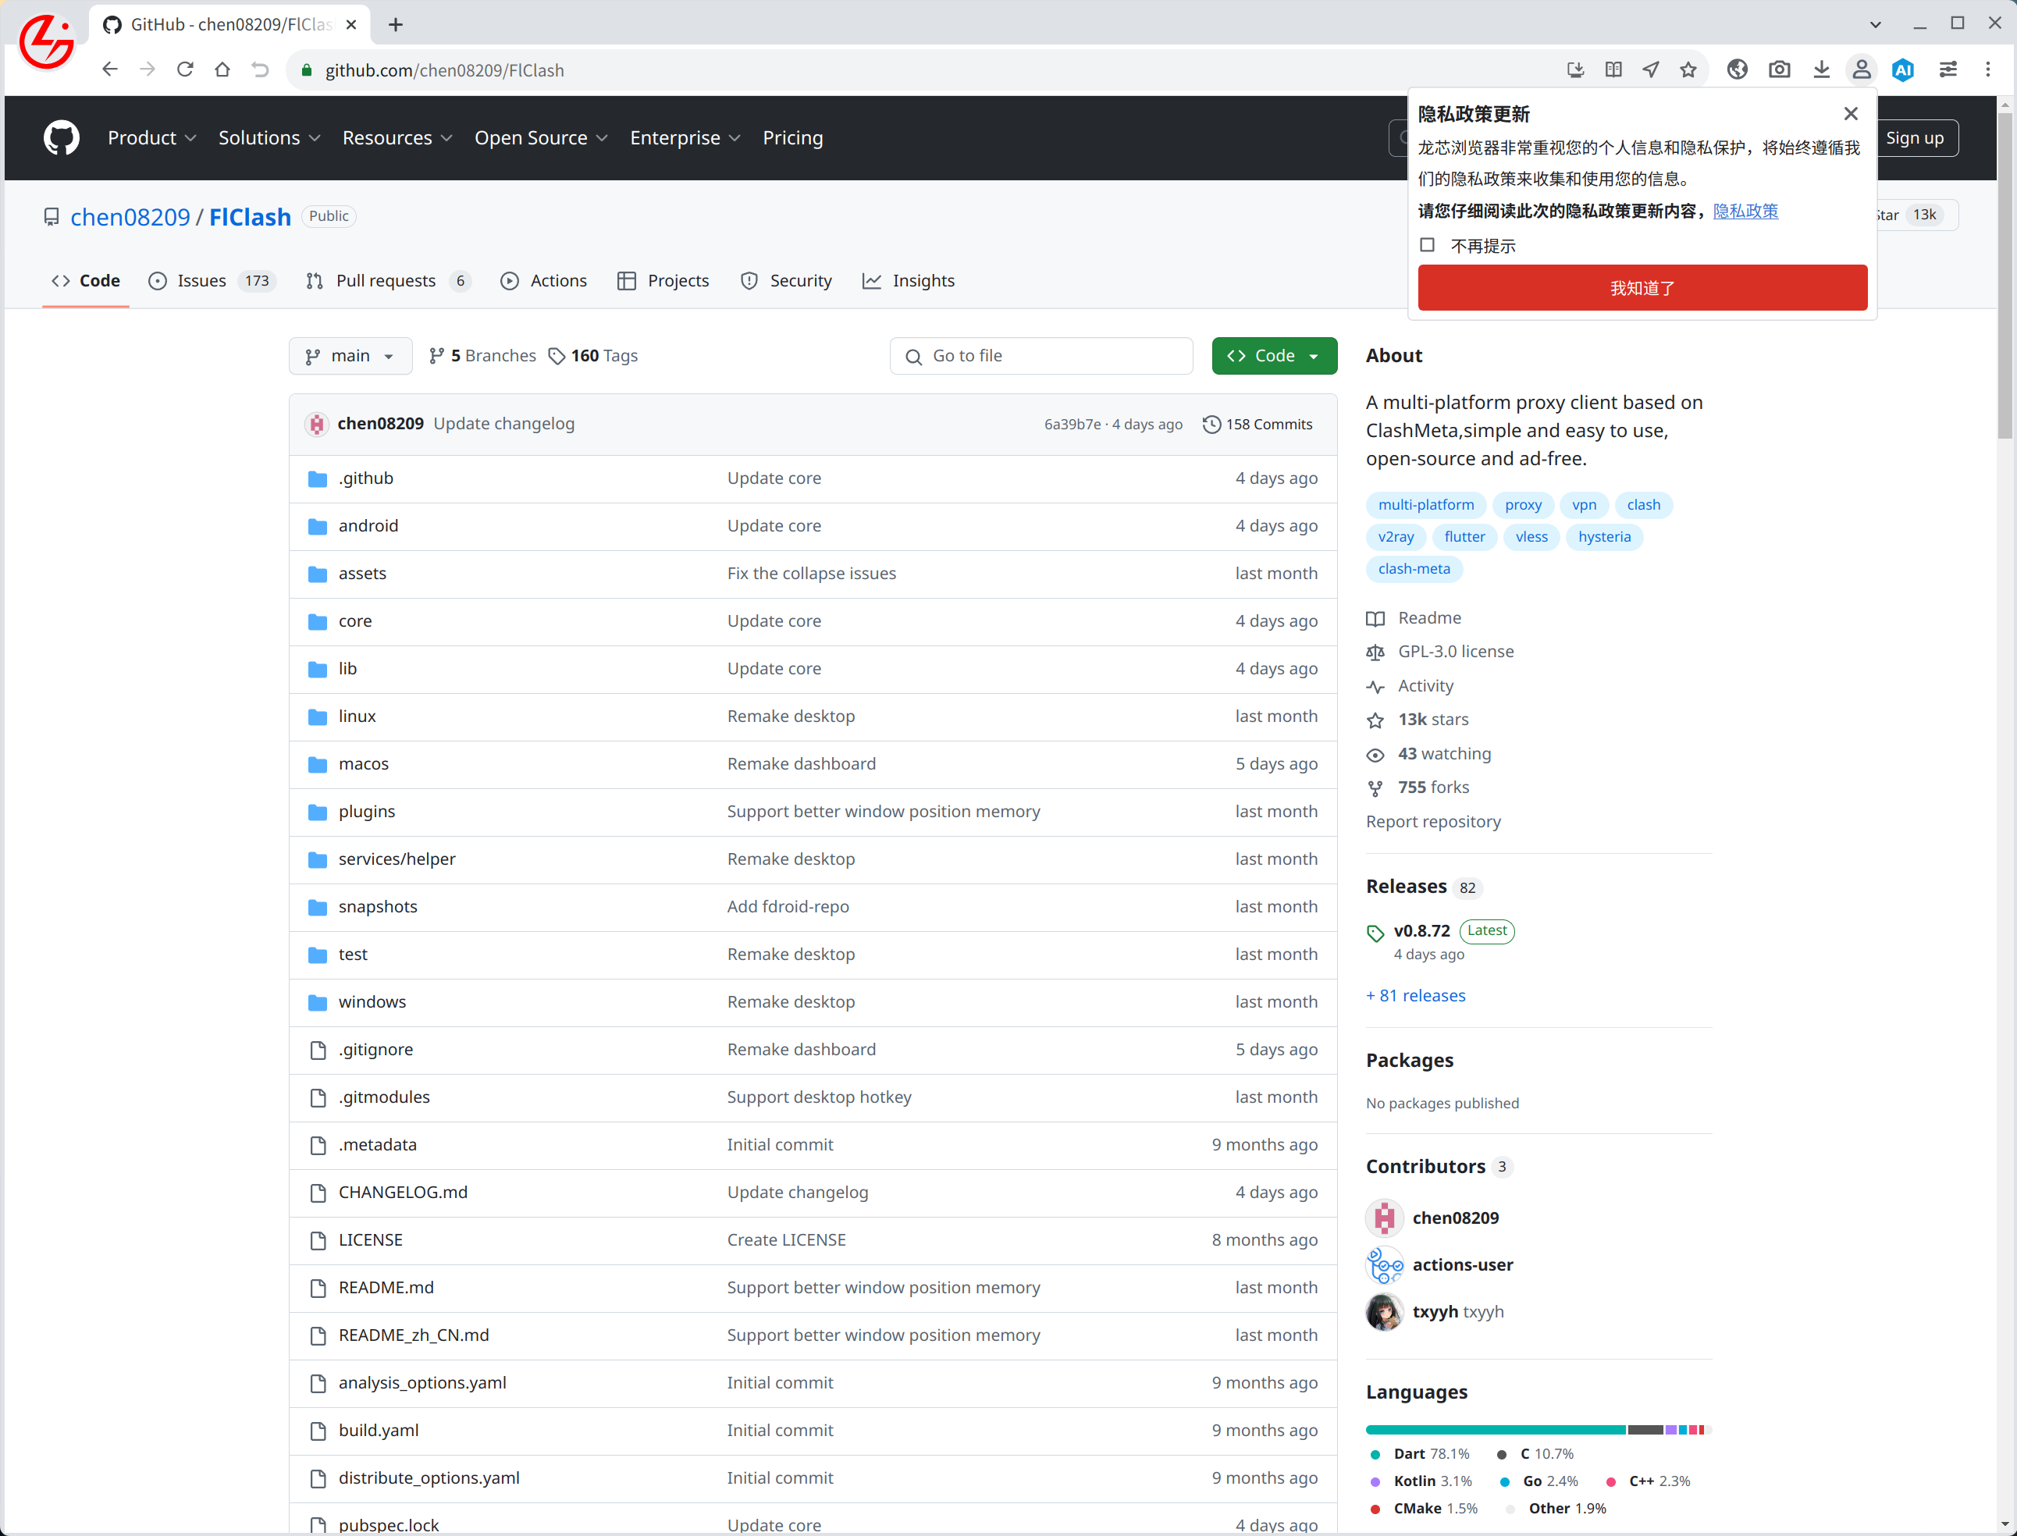2017x1536 pixels.
Task: Click the Dart segment of languages bar
Action: 1495,1430
